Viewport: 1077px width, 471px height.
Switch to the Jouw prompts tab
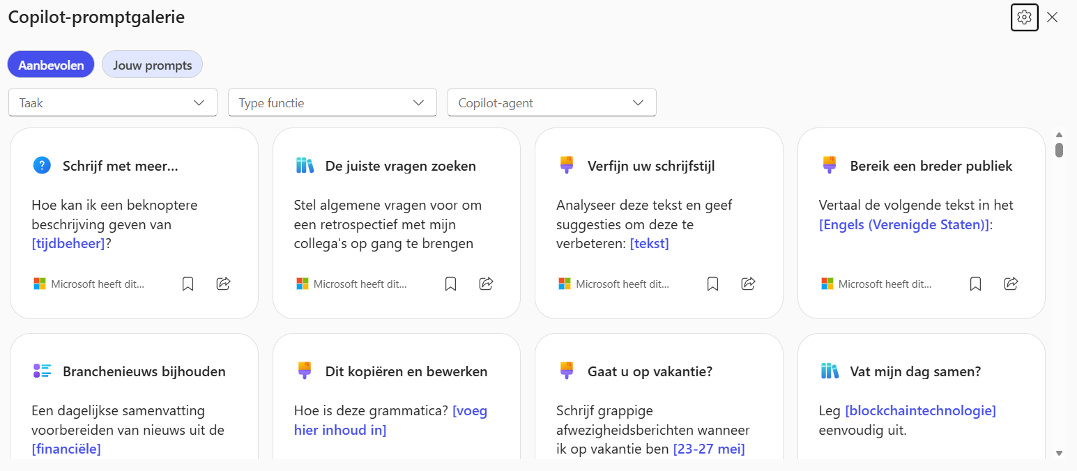click(x=152, y=65)
